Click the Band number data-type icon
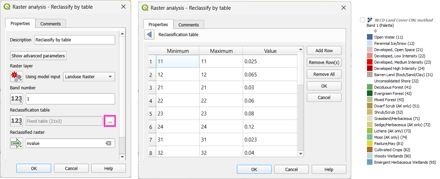The height and width of the screenshot is (179, 440). pos(16,99)
